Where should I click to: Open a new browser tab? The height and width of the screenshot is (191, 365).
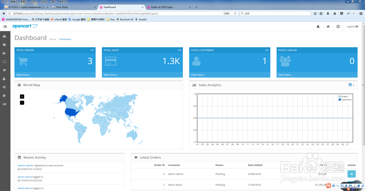coord(196,7)
